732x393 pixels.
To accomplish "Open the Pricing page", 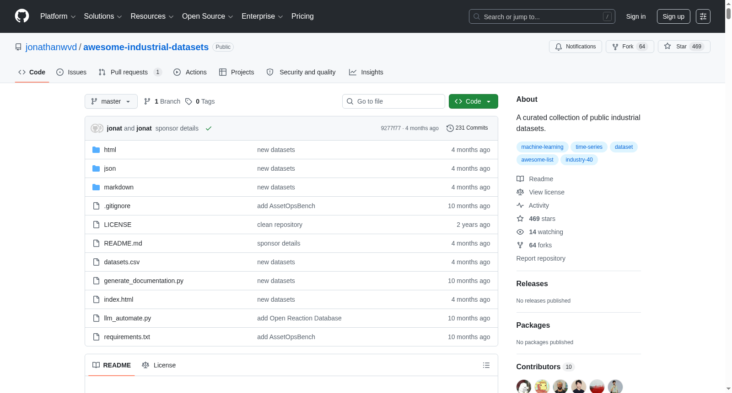I will tap(302, 16).
